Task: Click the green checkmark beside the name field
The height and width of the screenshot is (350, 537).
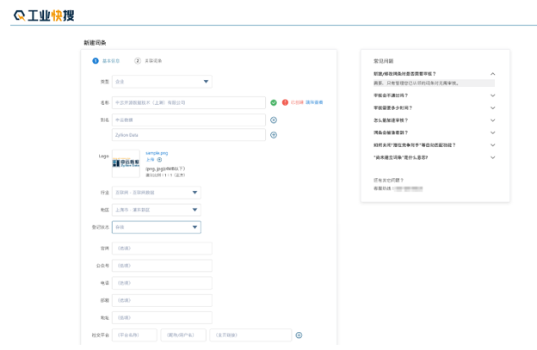Action: [274, 102]
